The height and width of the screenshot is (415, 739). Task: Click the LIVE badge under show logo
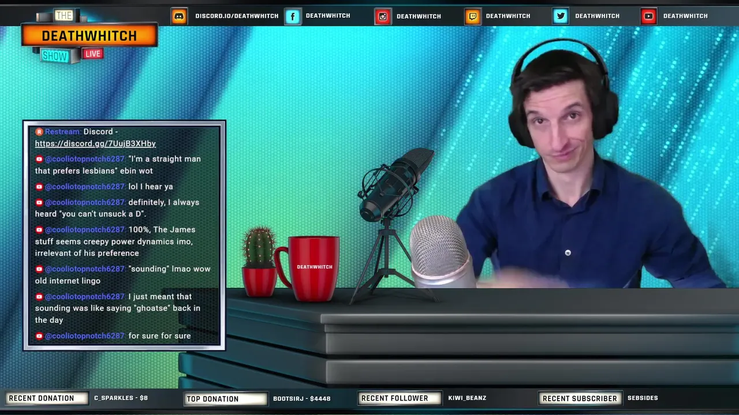[92, 54]
